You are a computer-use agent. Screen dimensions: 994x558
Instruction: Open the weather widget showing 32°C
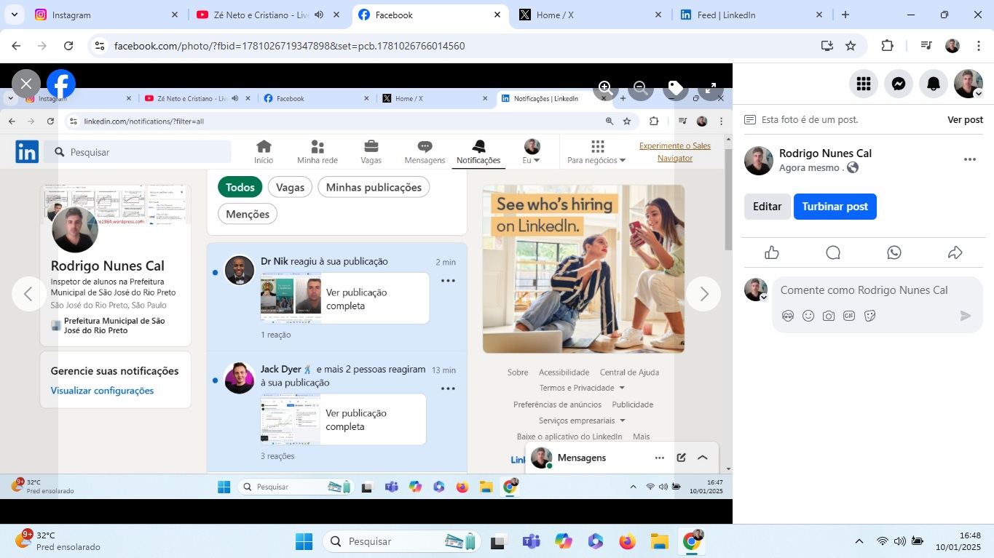point(58,541)
